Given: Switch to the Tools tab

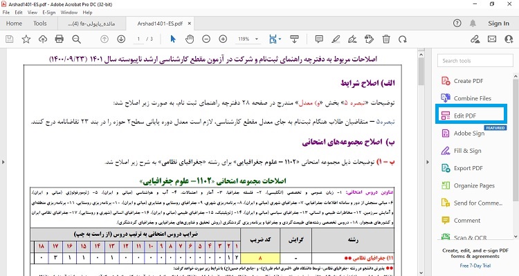Looking at the screenshot, I should 39,24.
